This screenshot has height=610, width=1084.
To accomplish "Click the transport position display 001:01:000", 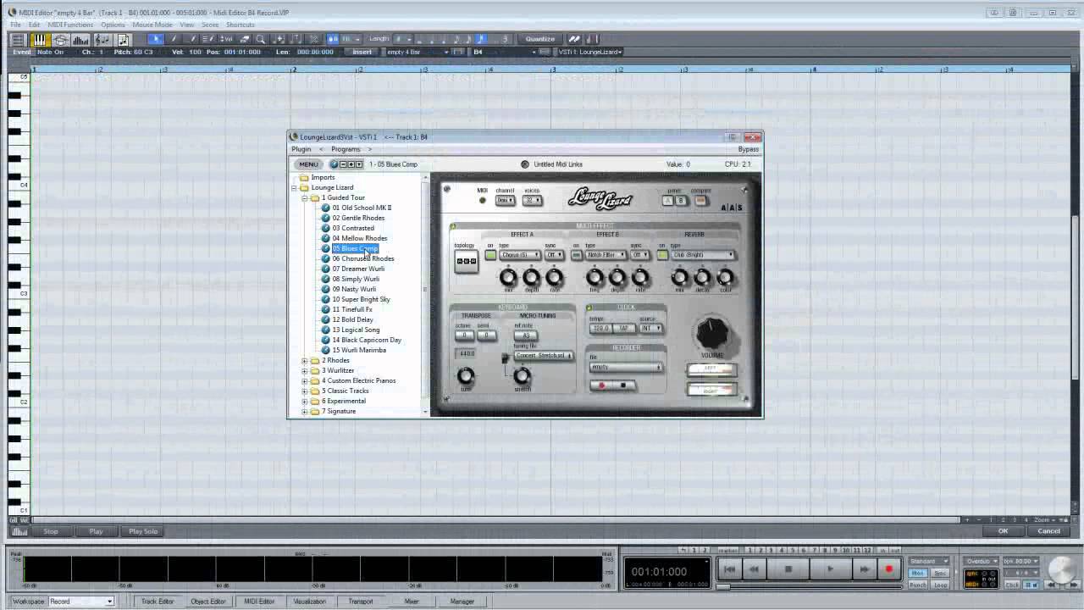I will point(659,572).
